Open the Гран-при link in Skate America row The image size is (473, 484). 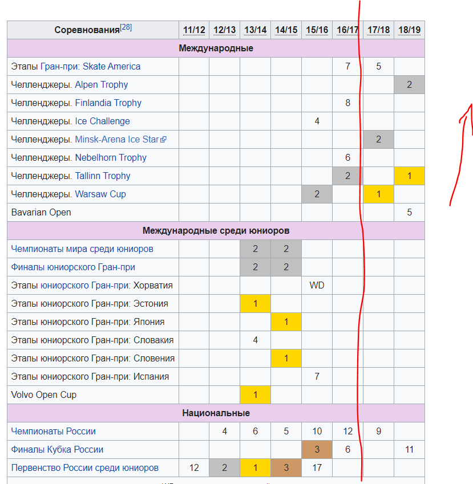point(60,66)
